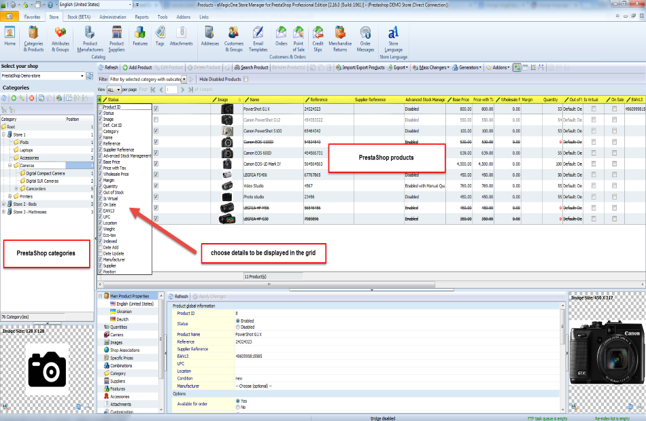Open the Addresses icon
Screen dimensions: 646x421
click(x=209, y=36)
